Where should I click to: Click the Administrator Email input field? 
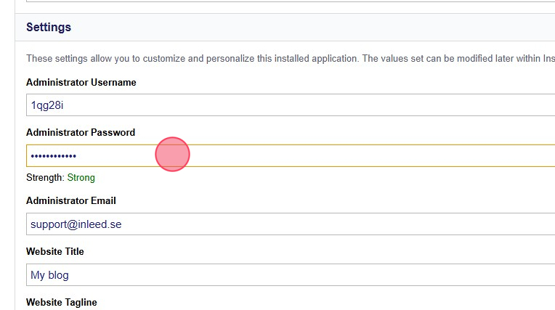click(291, 224)
